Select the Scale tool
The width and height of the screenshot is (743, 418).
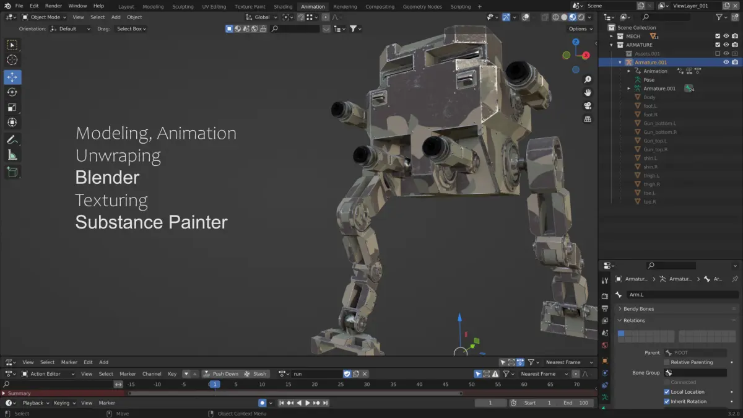[12, 107]
